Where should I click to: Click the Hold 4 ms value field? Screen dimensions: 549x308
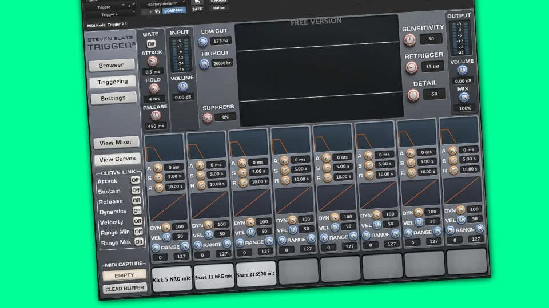pos(154,99)
